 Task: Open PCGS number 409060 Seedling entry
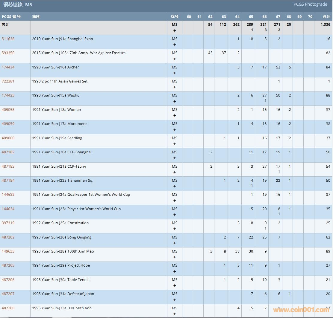tap(8, 138)
